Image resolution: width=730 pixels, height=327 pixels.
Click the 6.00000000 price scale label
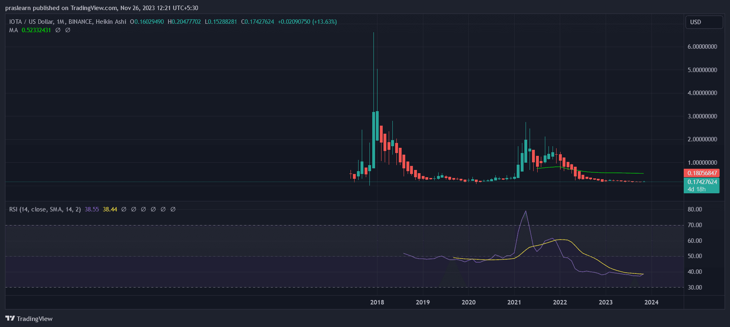[x=702, y=47]
